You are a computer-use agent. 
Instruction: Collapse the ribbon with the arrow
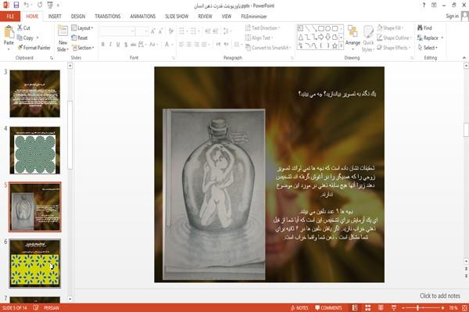click(464, 58)
